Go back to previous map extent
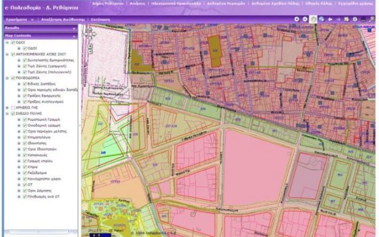The image size is (379, 237). pos(330,19)
